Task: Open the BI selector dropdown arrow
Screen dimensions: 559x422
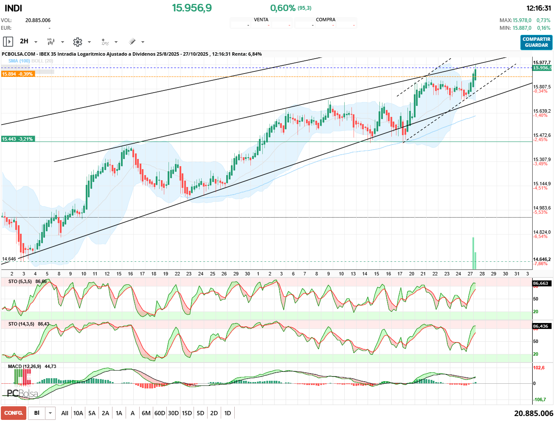Action: 51,413
